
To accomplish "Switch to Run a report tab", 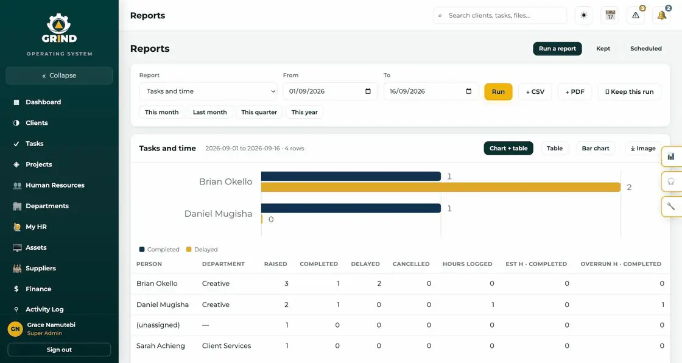I will coord(557,49).
